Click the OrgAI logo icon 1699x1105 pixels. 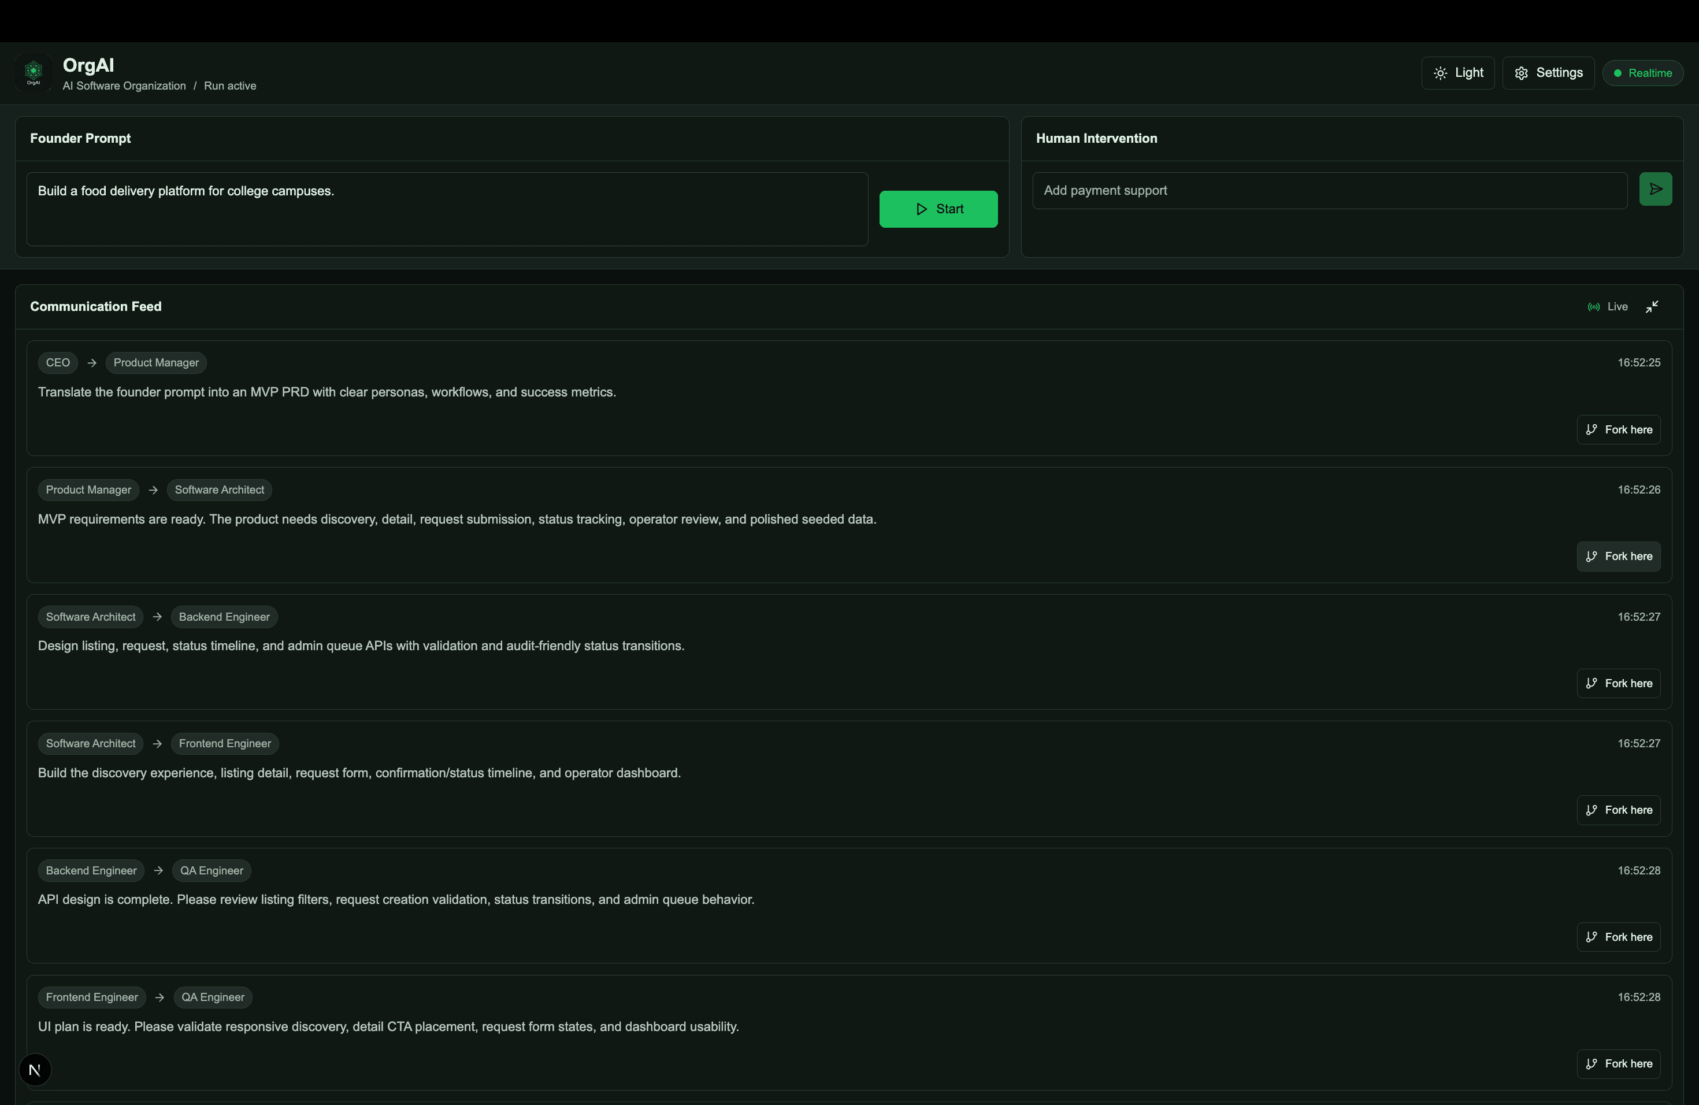[x=34, y=73]
